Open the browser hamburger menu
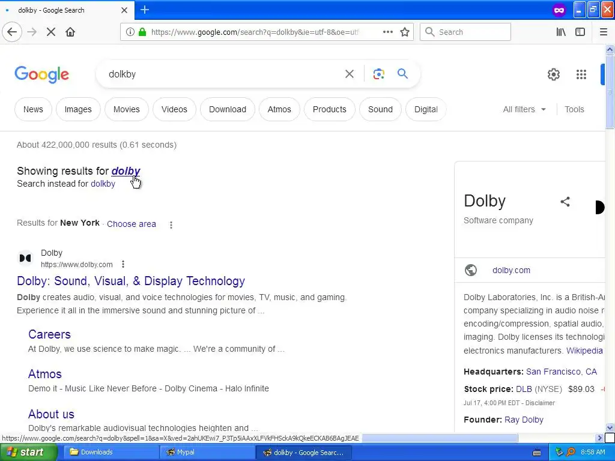615x461 pixels. pyautogui.click(x=604, y=32)
